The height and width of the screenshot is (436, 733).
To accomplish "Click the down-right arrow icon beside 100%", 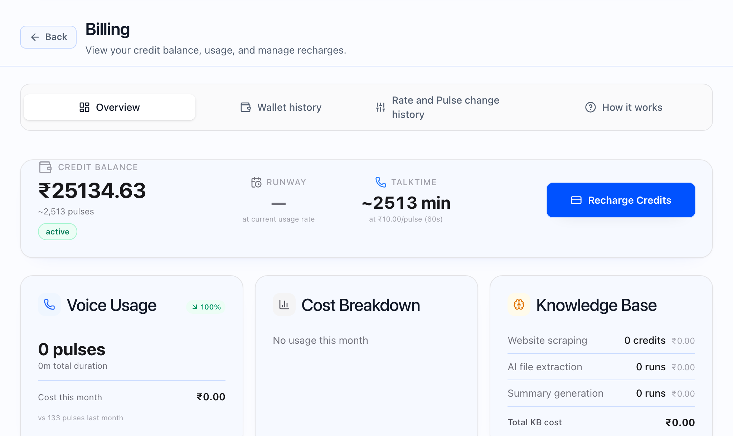I will [x=195, y=307].
